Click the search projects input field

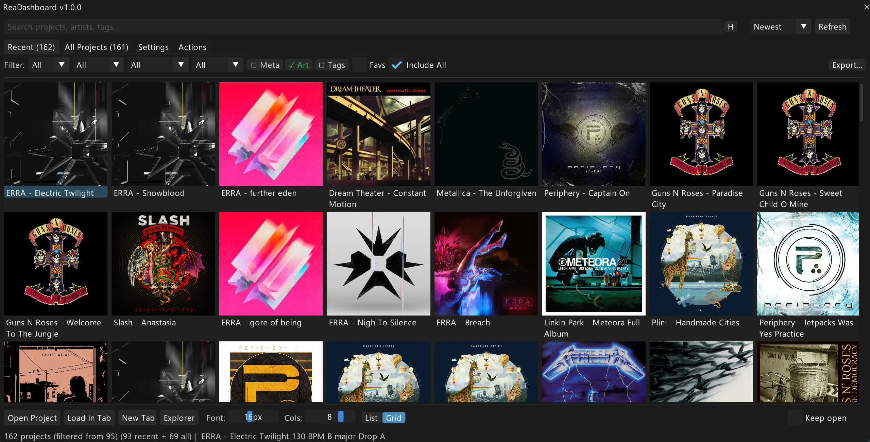(363, 27)
